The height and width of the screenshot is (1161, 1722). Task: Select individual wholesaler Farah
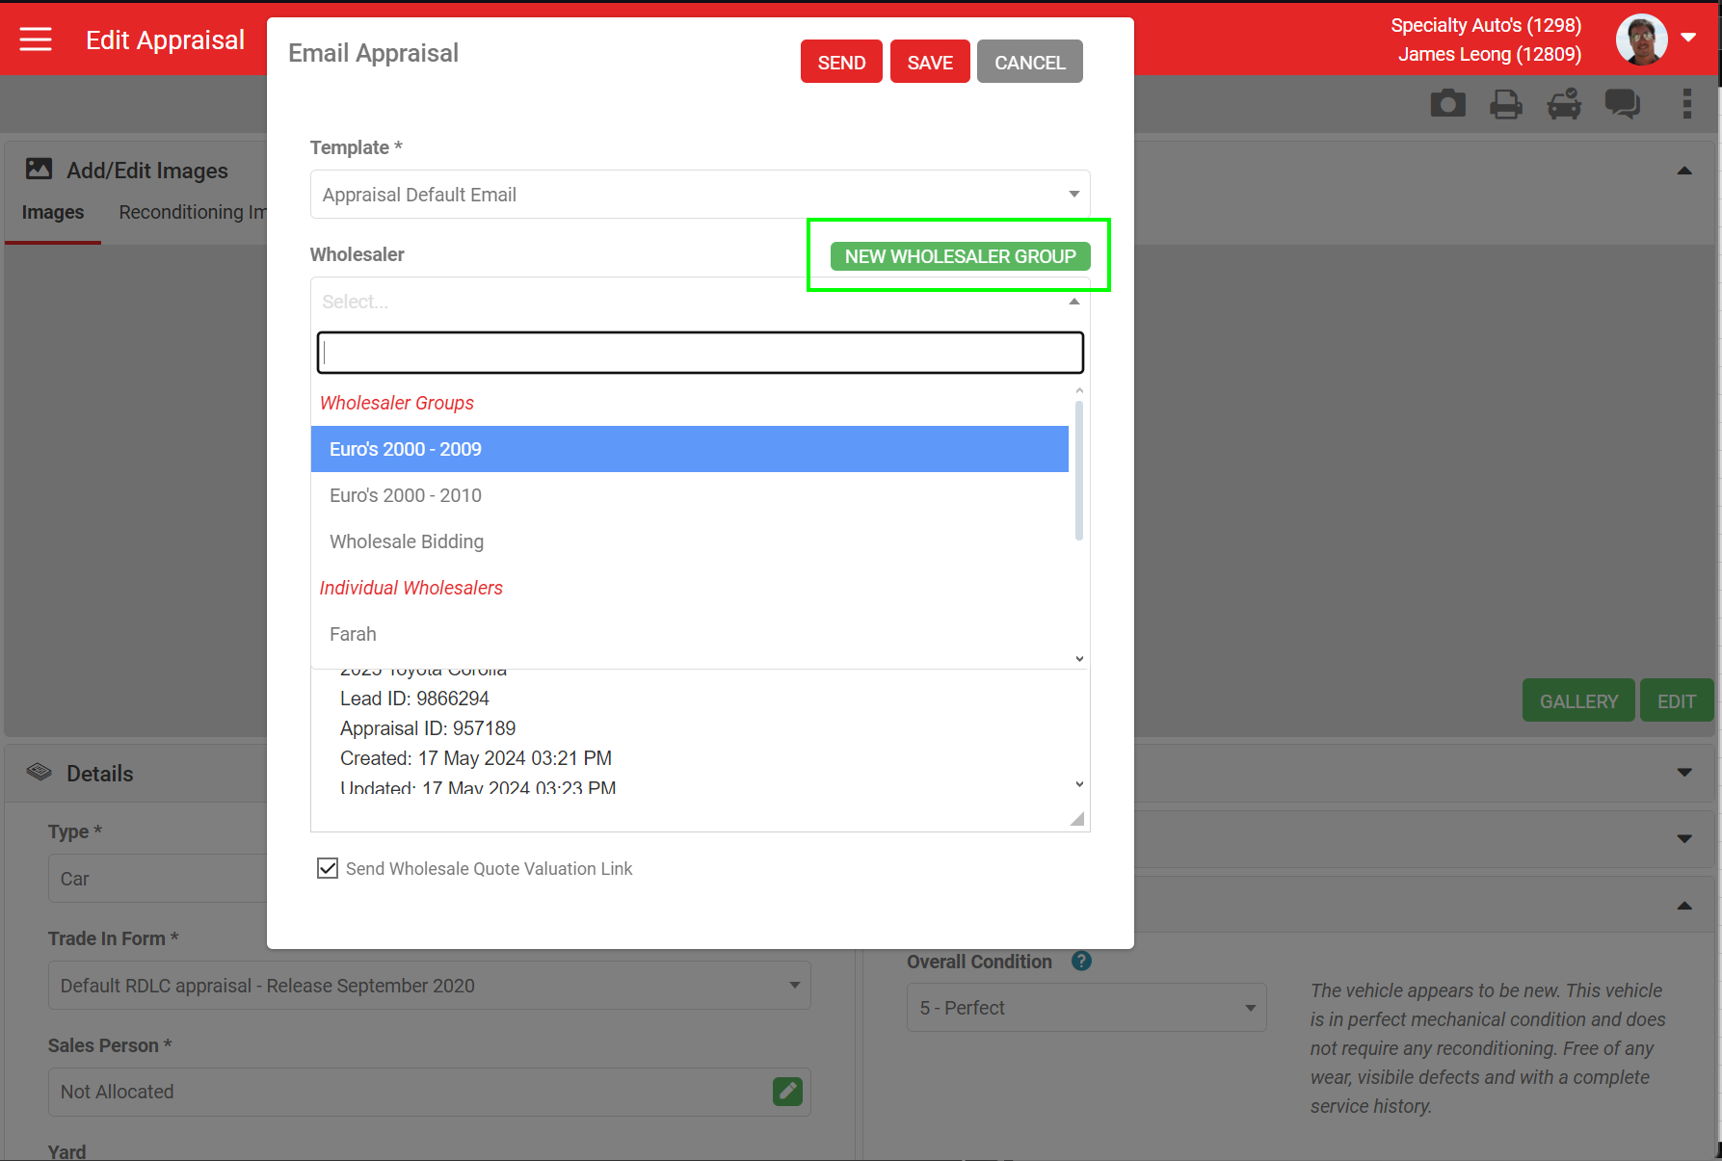tap(689, 634)
